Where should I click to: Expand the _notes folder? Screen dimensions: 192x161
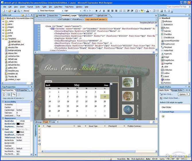point(3,21)
